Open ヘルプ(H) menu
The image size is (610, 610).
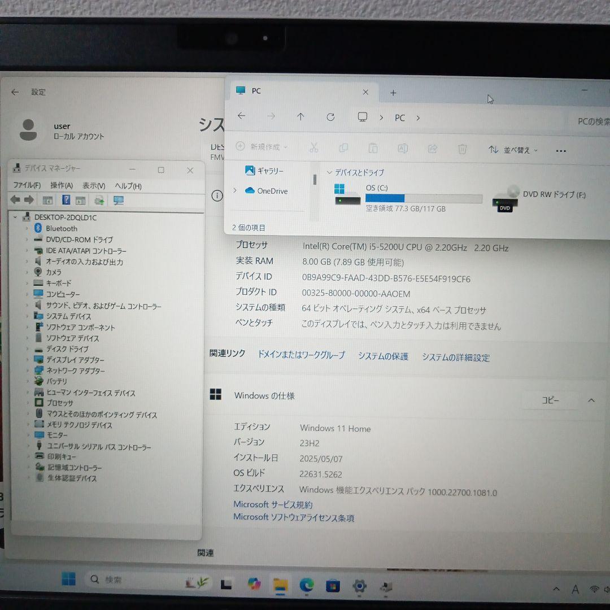(128, 186)
